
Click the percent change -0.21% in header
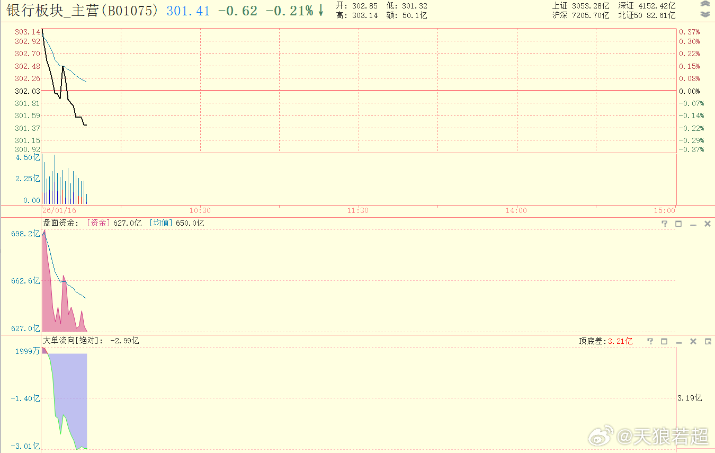[289, 11]
